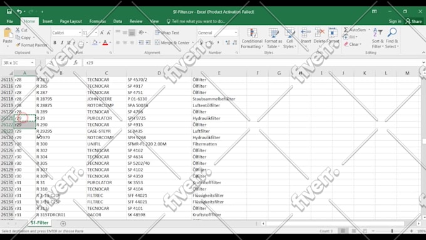
Task: Copy the selected cells
Action: [x=23, y=38]
